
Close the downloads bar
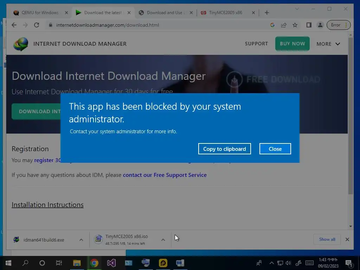click(347, 239)
